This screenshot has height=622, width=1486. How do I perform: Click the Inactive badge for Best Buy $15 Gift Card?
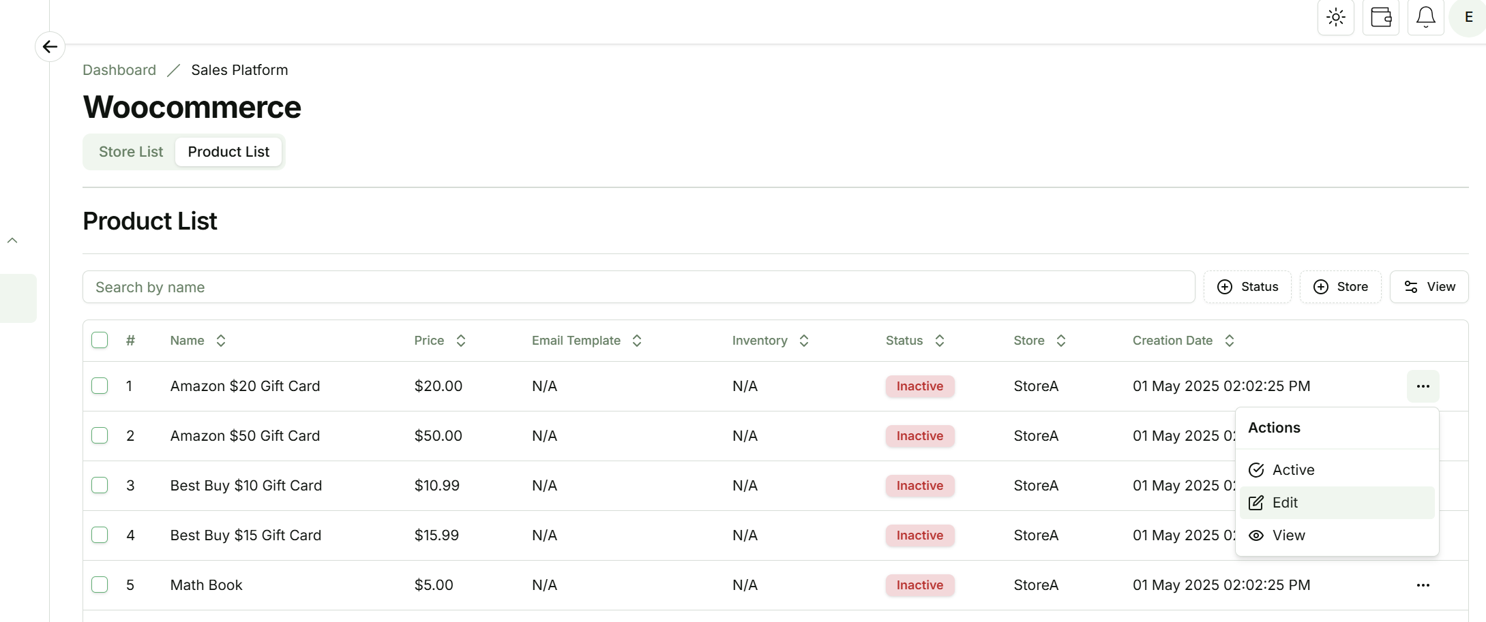coord(920,535)
